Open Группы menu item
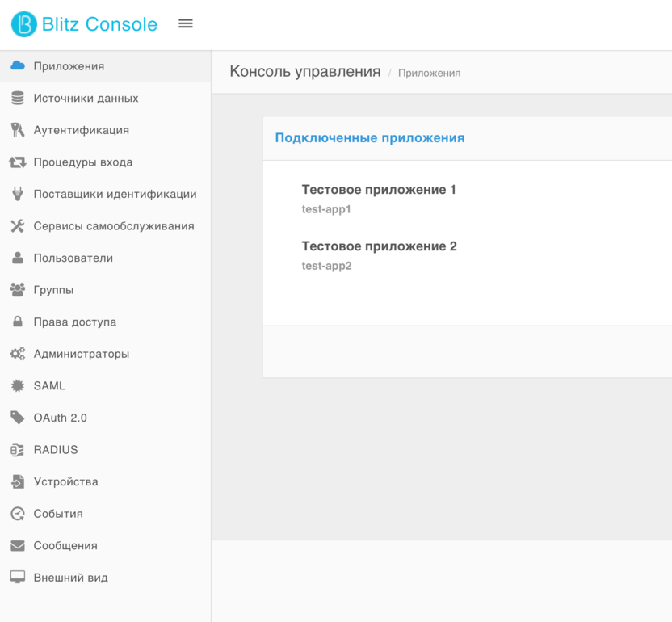This screenshot has width=672, height=622. coord(106,290)
